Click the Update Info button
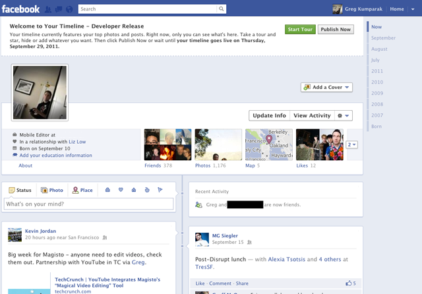Viewport: 422px width, 294px height. (x=269, y=115)
